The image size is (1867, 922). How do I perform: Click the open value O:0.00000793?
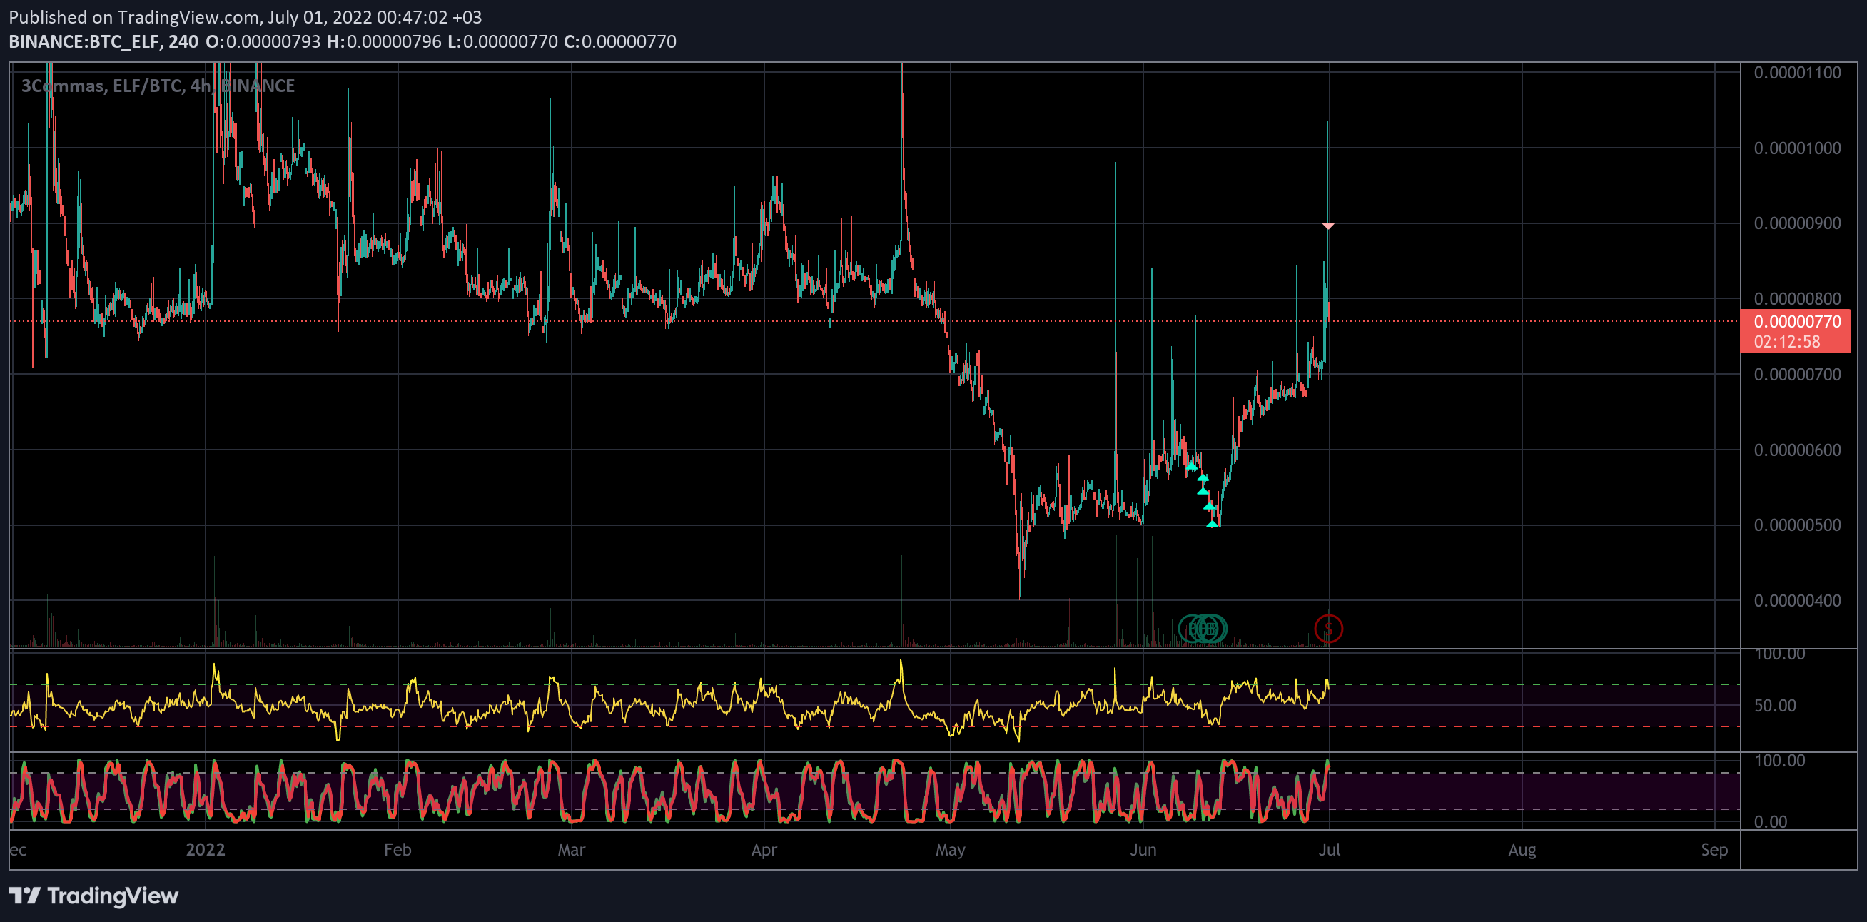(263, 41)
